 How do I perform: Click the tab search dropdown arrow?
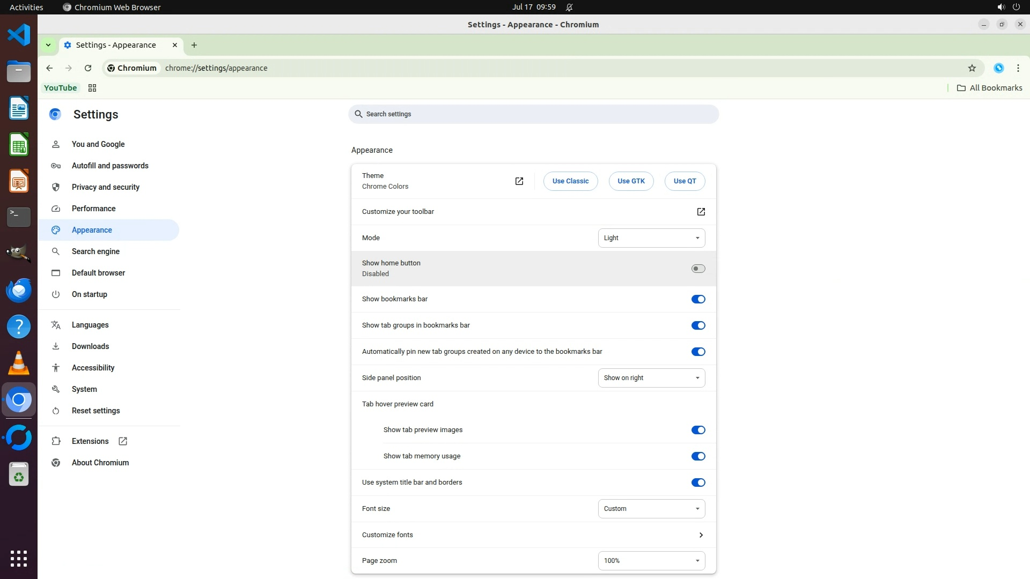48,45
